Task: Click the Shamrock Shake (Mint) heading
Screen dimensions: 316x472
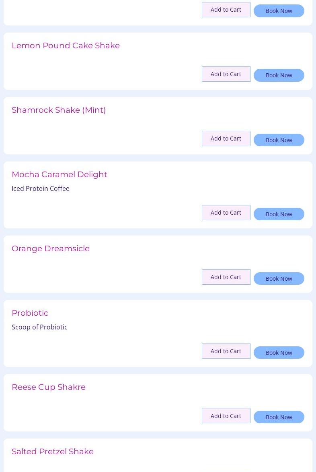Action: [x=59, y=110]
